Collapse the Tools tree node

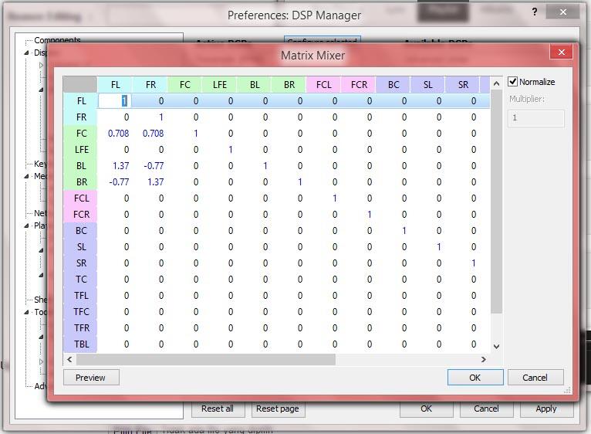click(26, 312)
